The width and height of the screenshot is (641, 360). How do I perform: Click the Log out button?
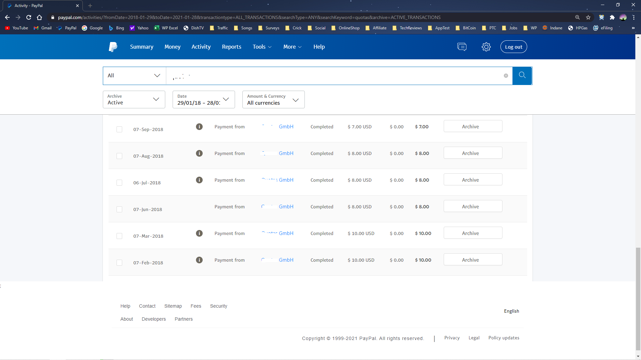[513, 47]
